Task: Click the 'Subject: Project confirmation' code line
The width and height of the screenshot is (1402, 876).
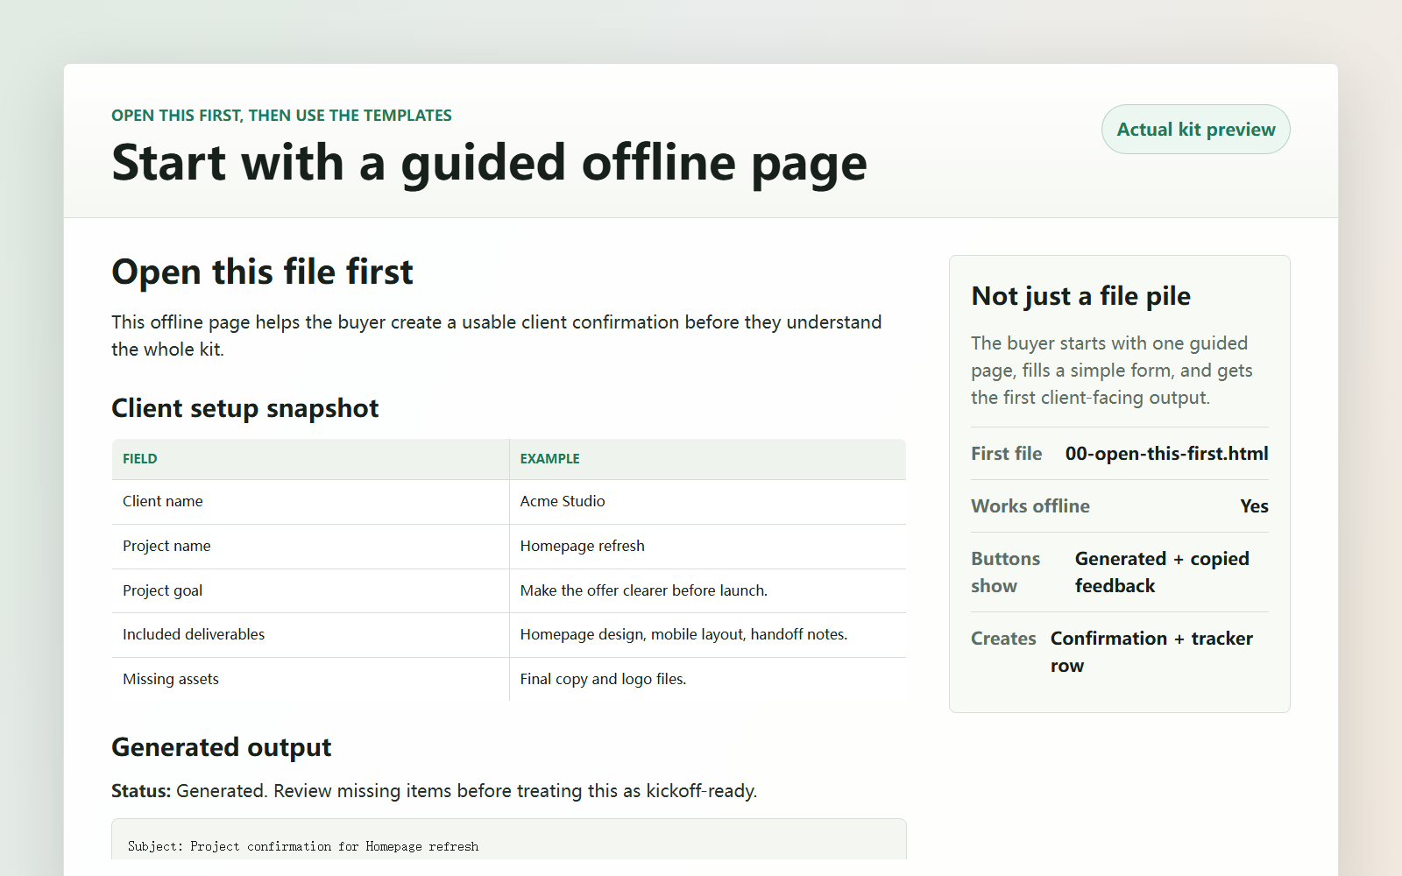Action: pyautogui.click(x=303, y=846)
